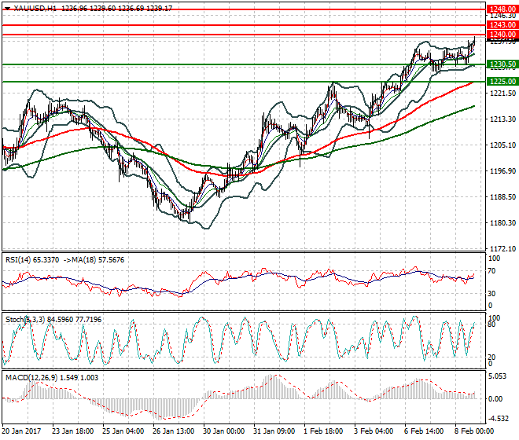Click the Stoch(5,3,3) indicator label
This screenshot has height=440, width=519.
coord(26,320)
